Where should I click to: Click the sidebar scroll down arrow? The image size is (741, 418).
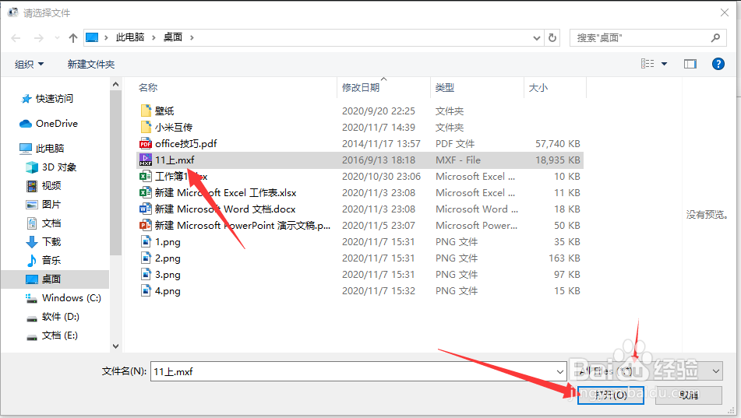click(116, 346)
